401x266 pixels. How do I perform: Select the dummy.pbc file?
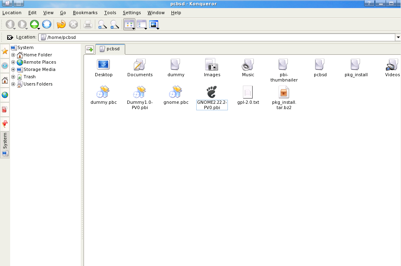tap(103, 95)
